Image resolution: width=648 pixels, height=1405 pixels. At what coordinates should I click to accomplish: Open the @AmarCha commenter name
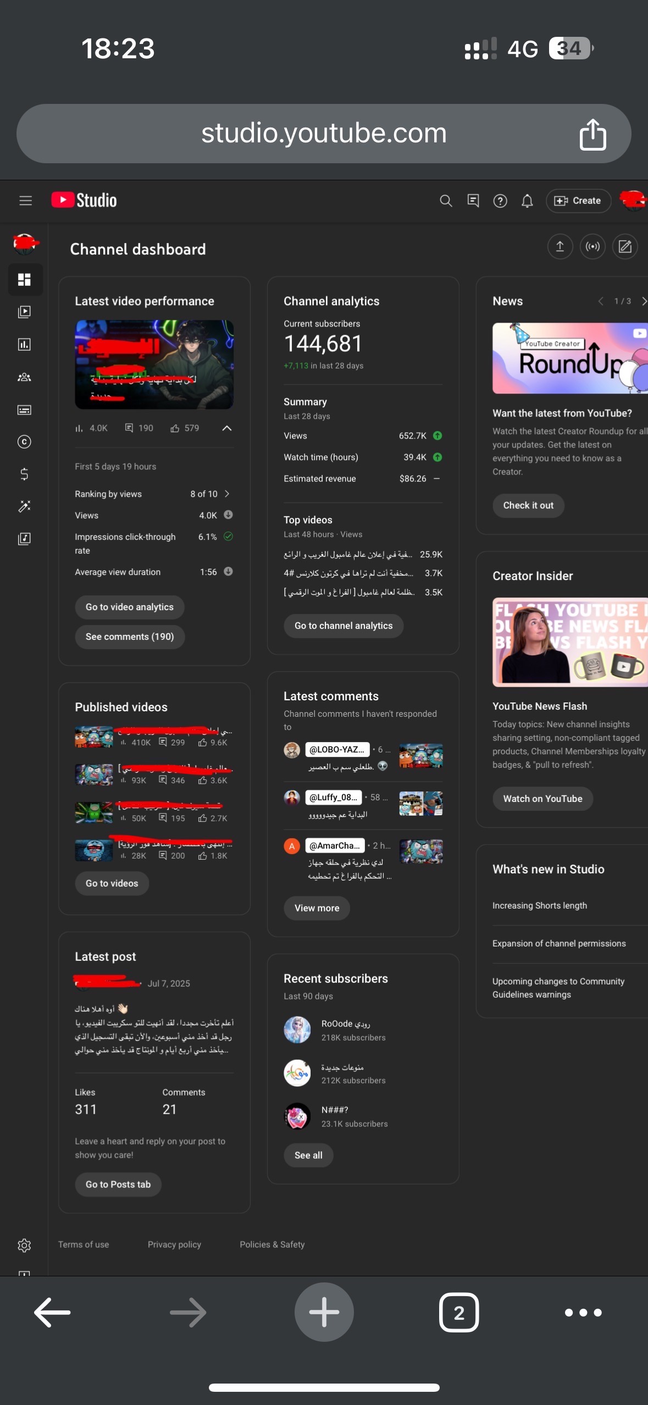coord(335,845)
